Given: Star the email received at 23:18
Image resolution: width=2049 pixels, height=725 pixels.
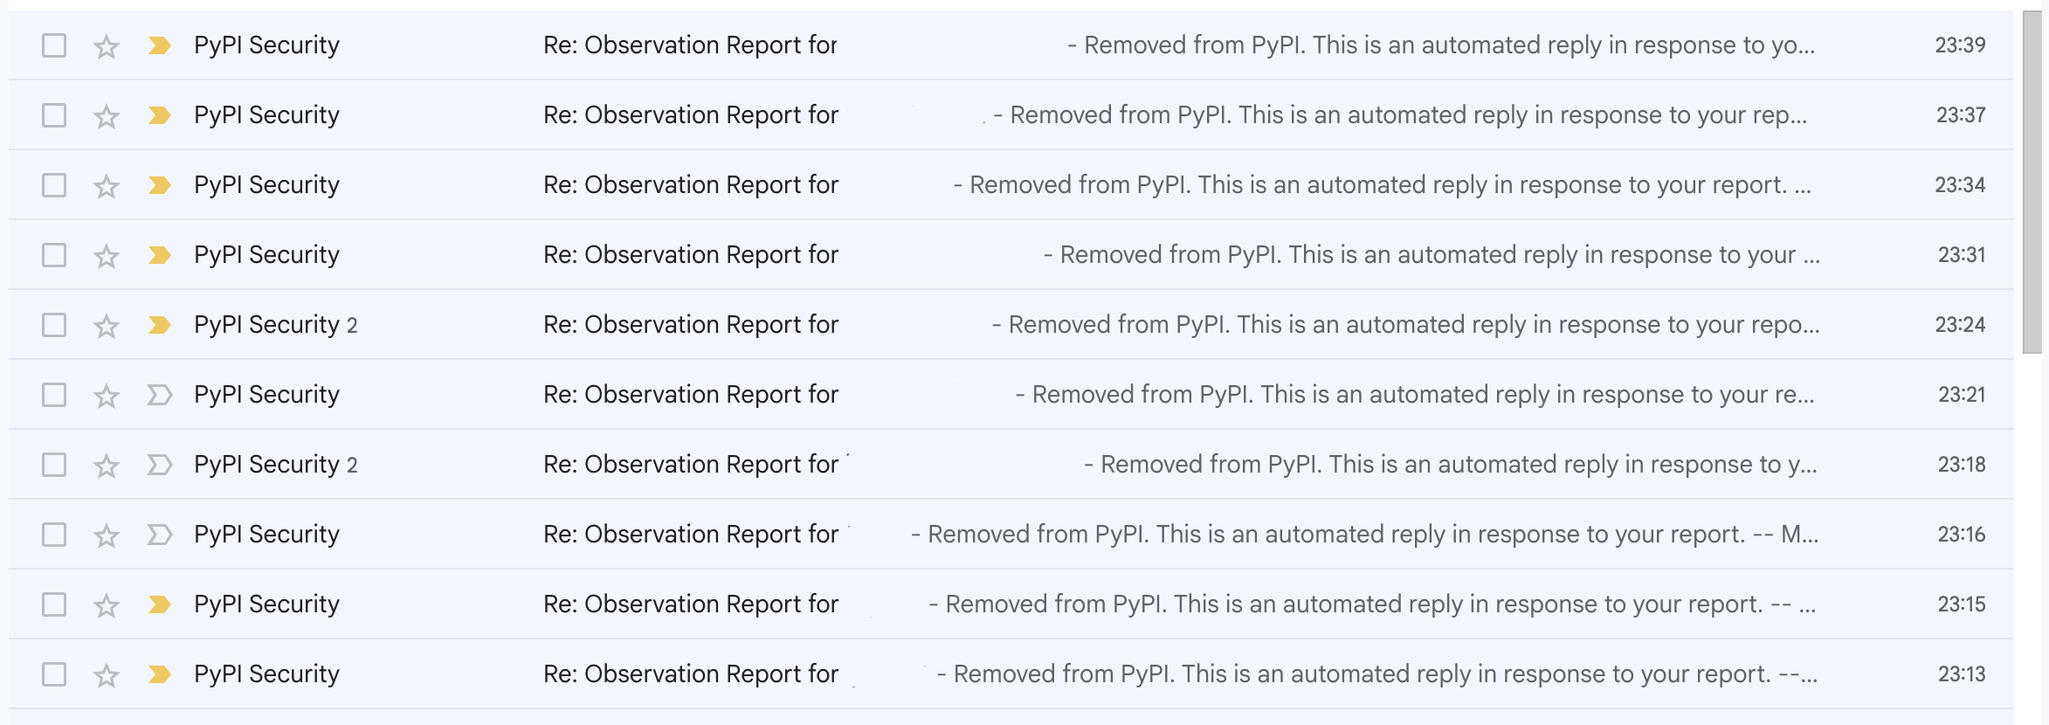Looking at the screenshot, I should (x=107, y=465).
